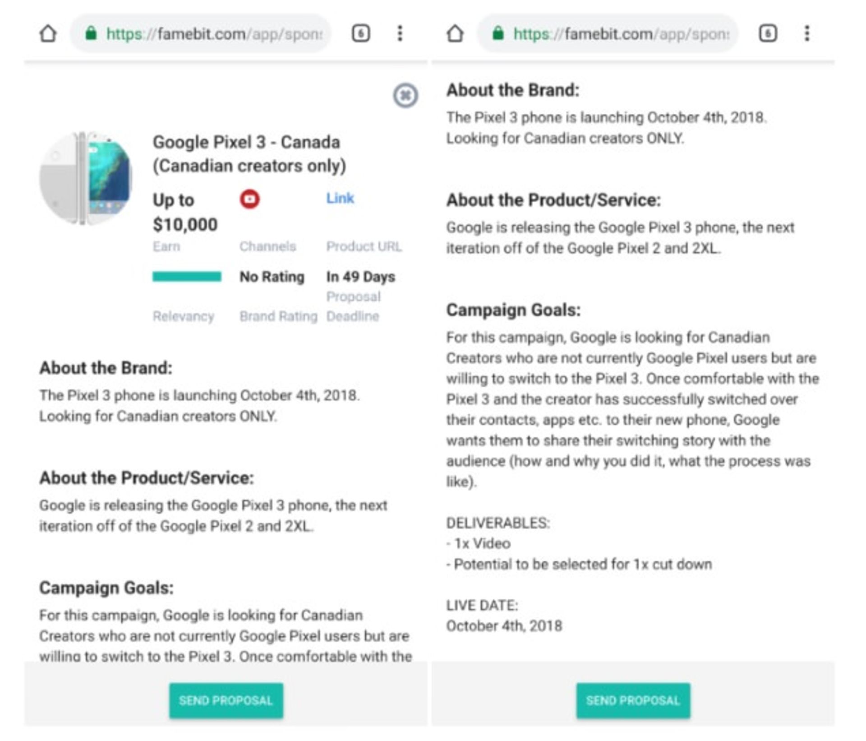Screen dimensions: 866x741
Task: Click the "No Rating" brand rating value
Action: [272, 277]
